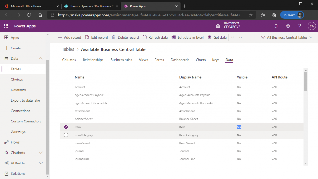Reload the browser page
This screenshot has width=318, height=179.
pyautogui.click(x=29, y=15)
